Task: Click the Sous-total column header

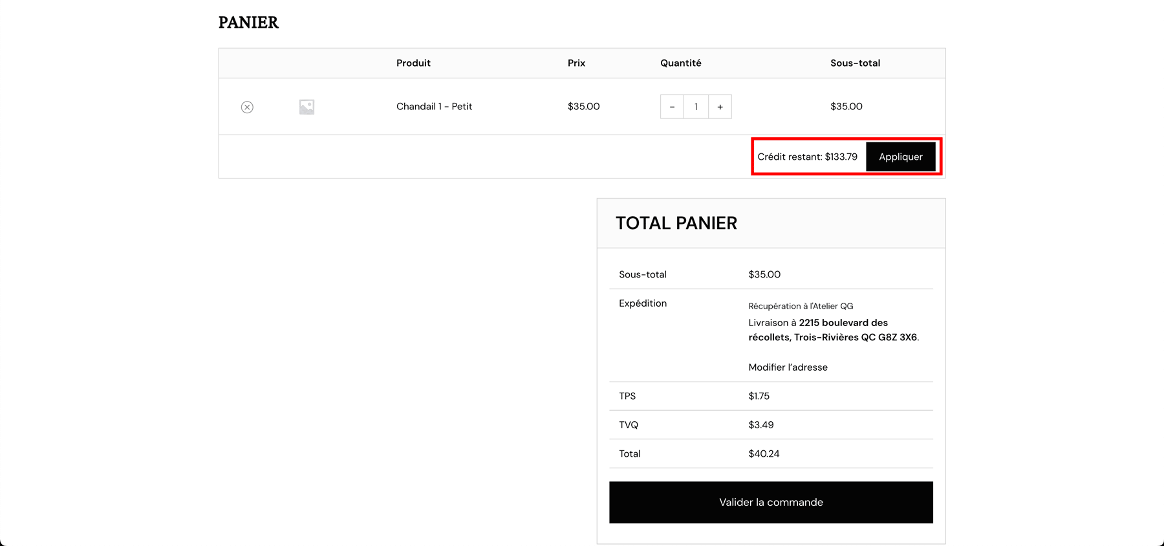Action: tap(855, 63)
